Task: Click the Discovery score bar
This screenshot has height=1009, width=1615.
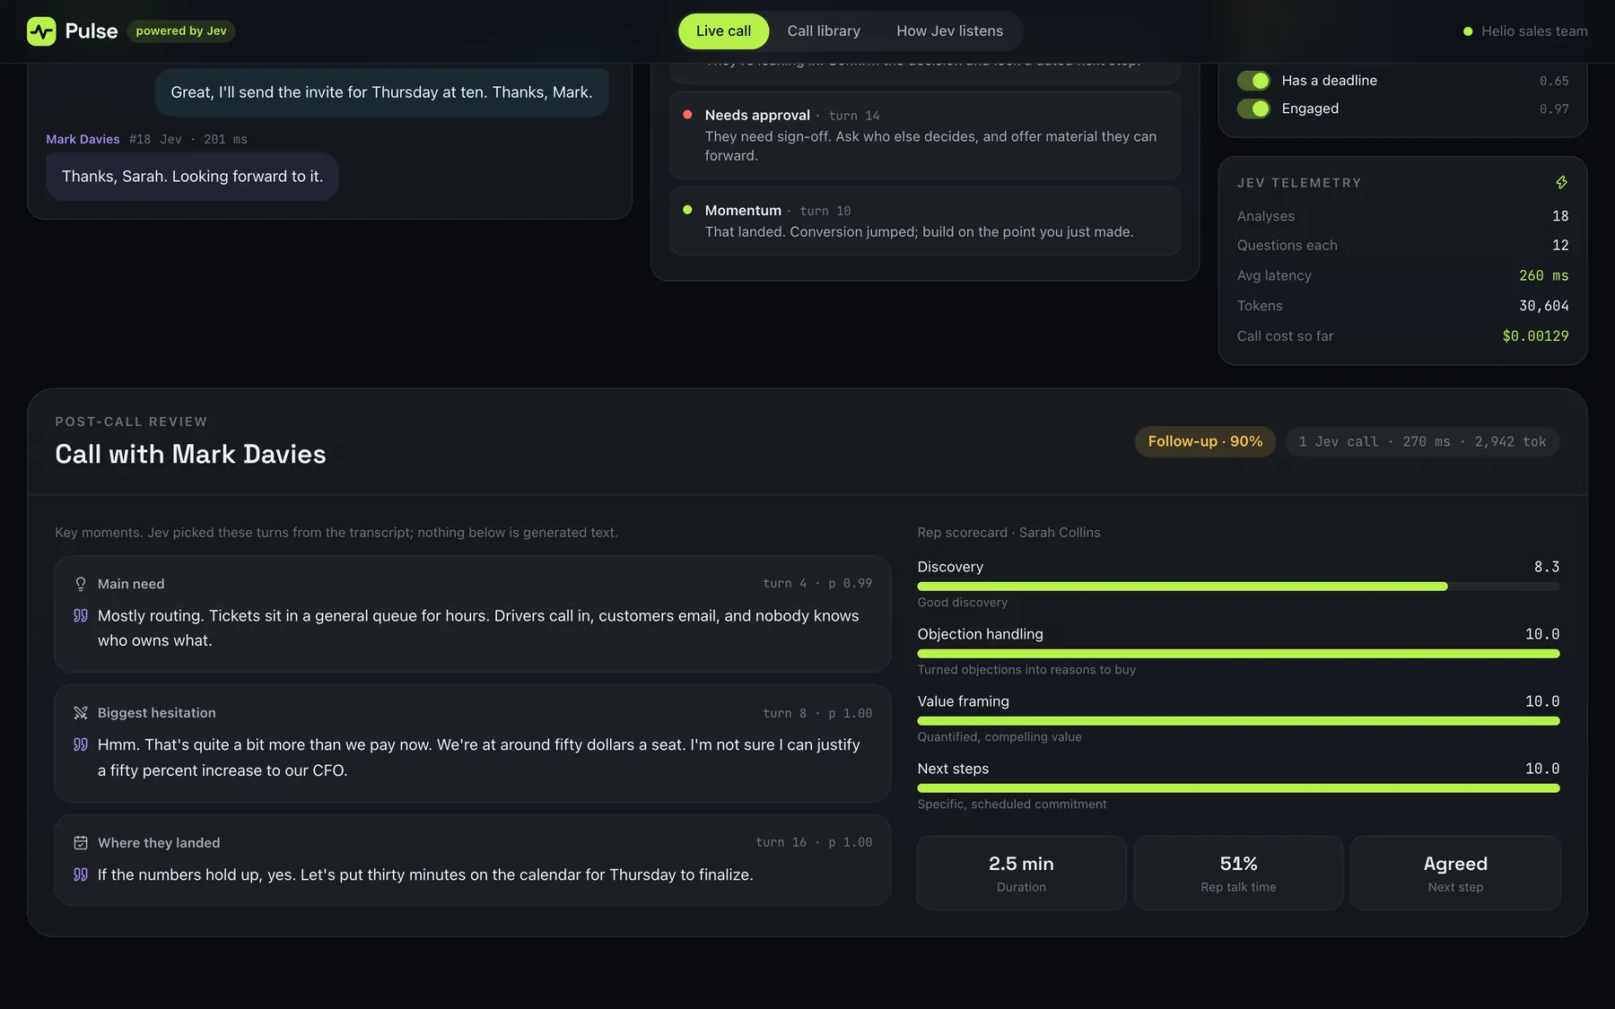Action: [1238, 587]
